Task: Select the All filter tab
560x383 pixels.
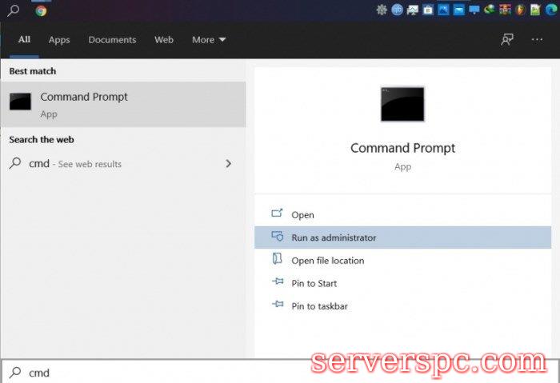Action: point(24,40)
